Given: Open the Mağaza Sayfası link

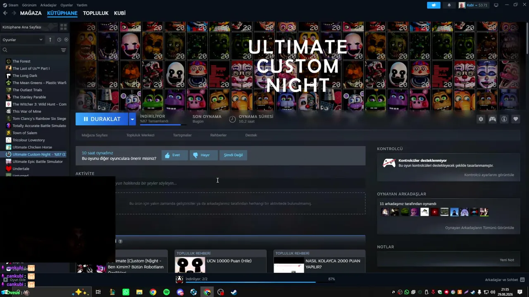Looking at the screenshot, I should pos(94,135).
